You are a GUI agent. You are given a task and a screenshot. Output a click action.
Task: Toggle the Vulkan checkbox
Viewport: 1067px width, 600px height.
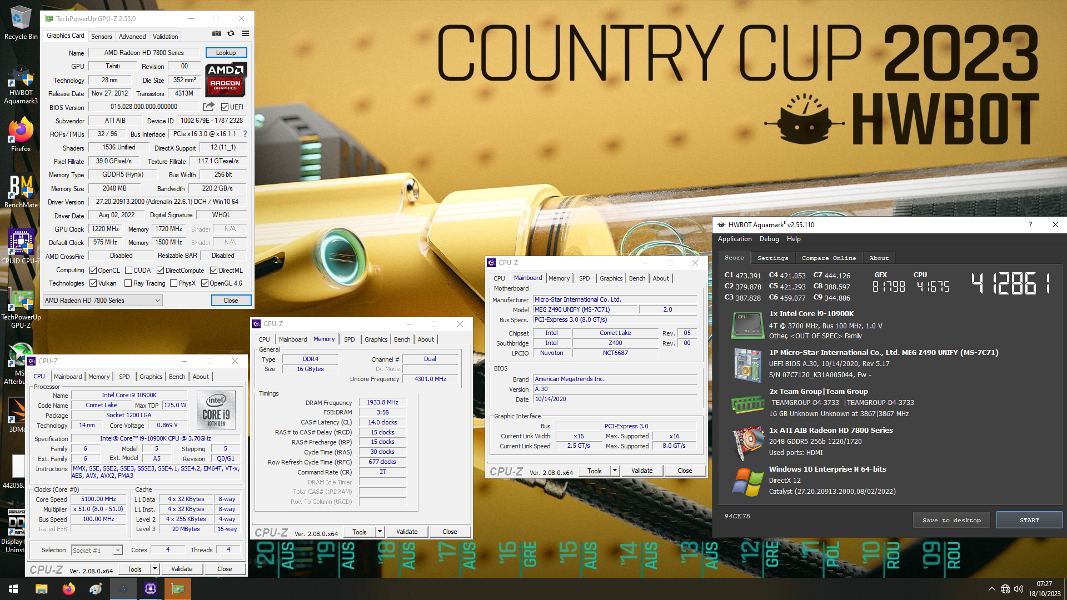(93, 283)
